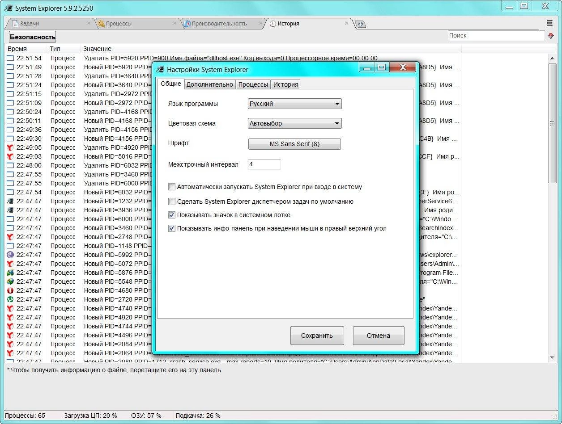Click the history list vertical scrollbar thumb
The image size is (562, 424).
click(x=553, y=123)
